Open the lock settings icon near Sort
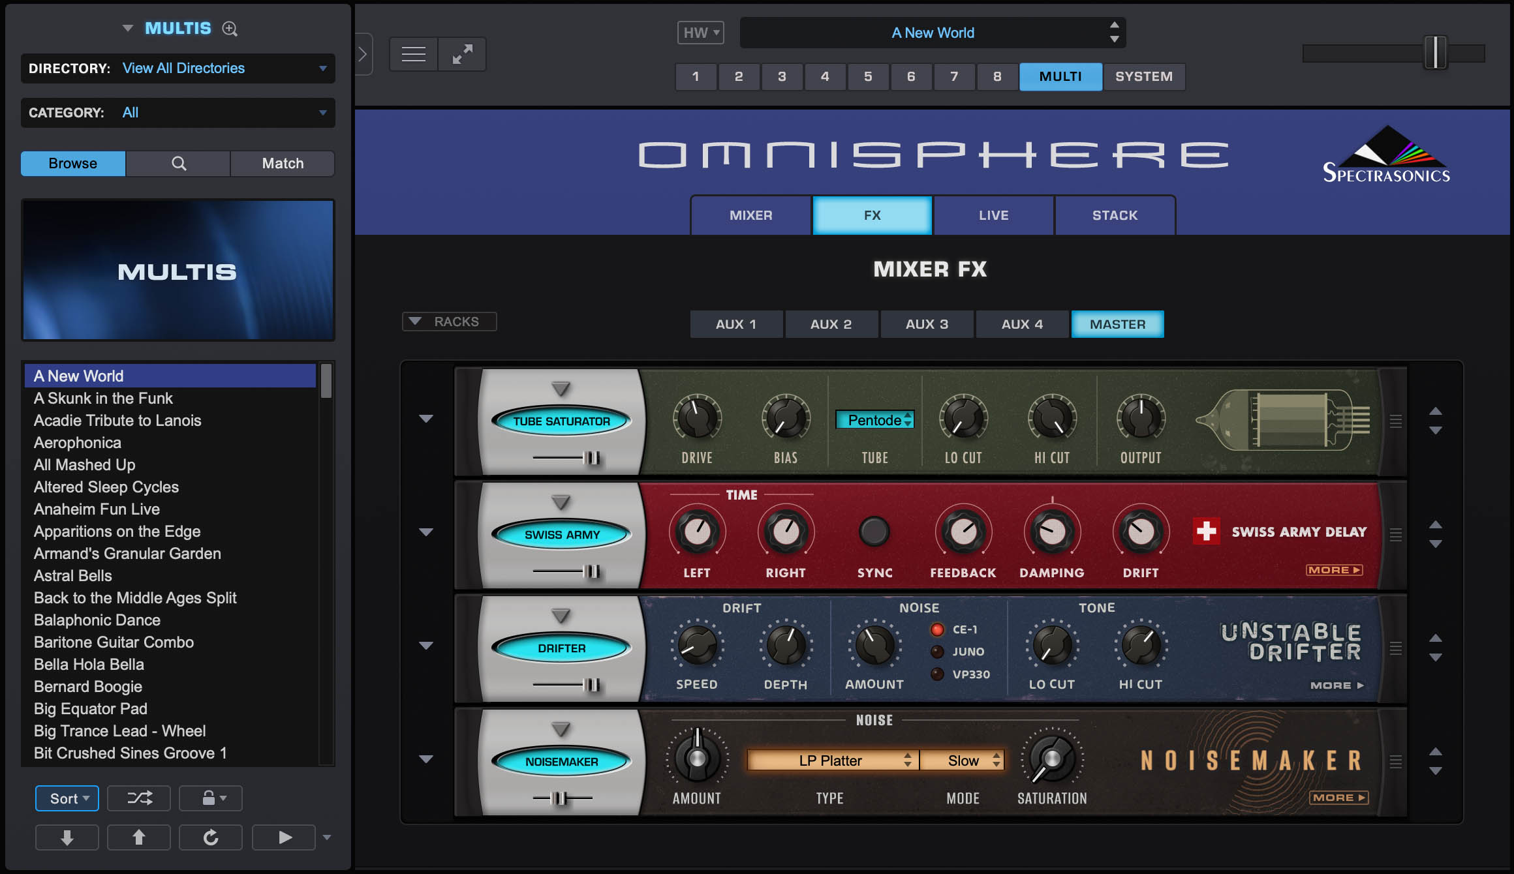 click(x=210, y=798)
